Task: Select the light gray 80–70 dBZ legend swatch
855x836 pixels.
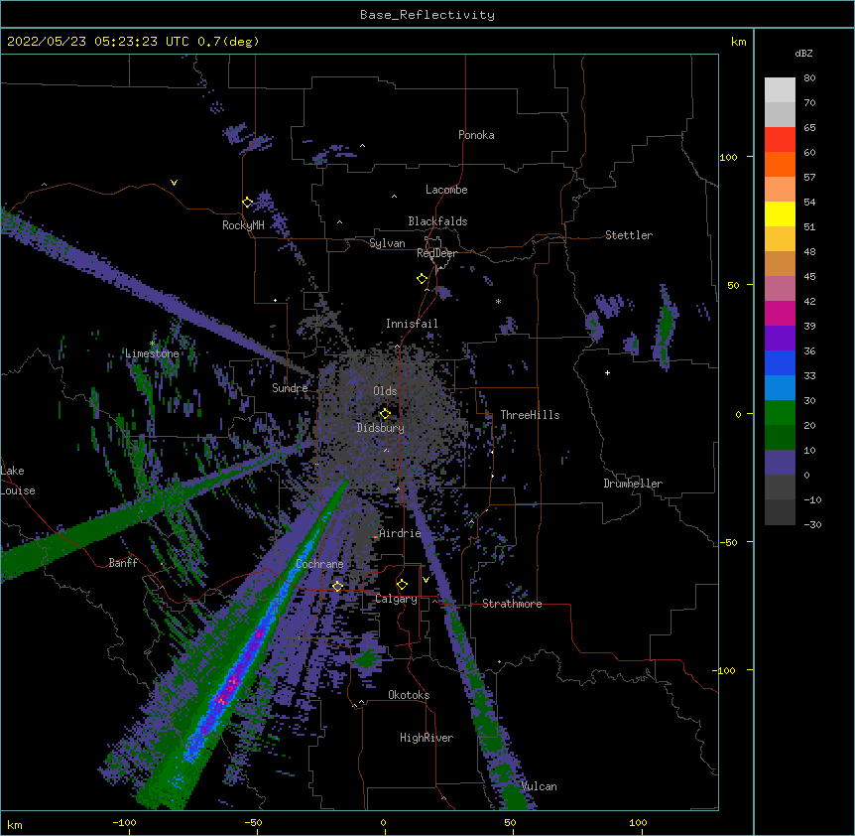Action: 780,90
